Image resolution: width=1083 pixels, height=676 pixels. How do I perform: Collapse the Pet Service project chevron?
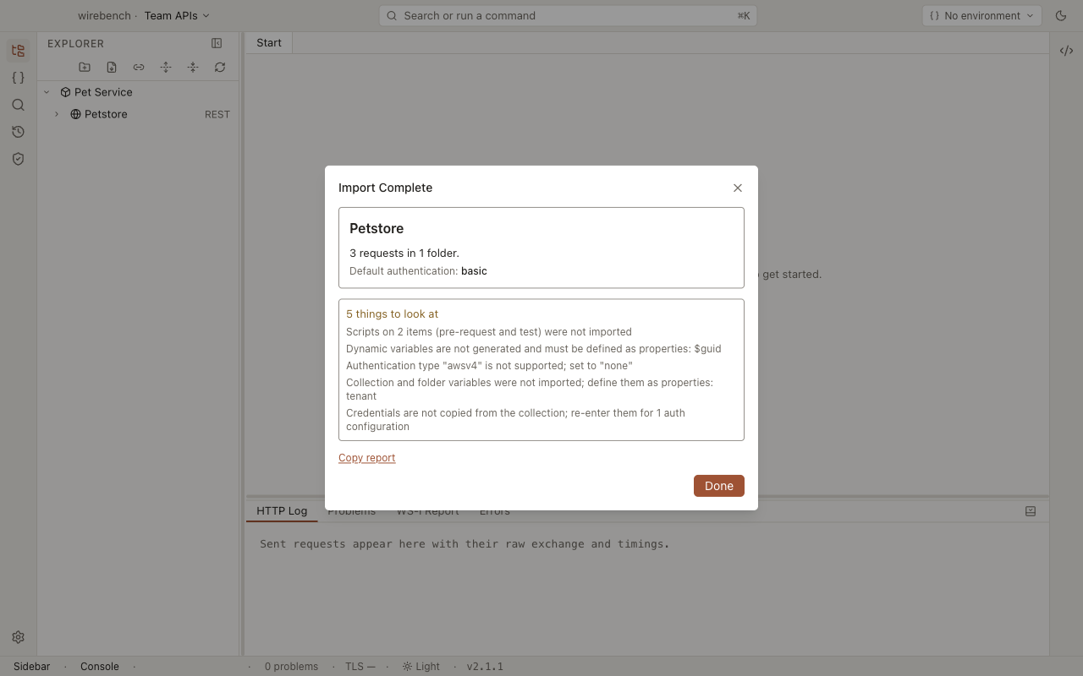click(x=47, y=92)
